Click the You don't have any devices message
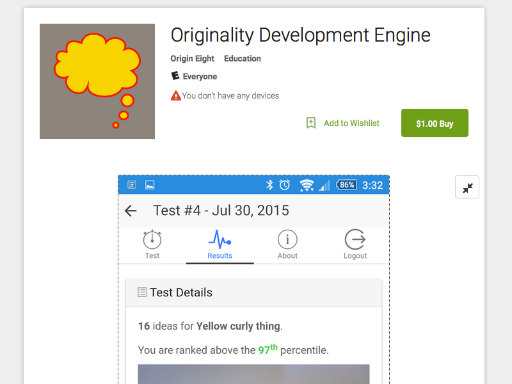512x384 pixels. click(230, 95)
